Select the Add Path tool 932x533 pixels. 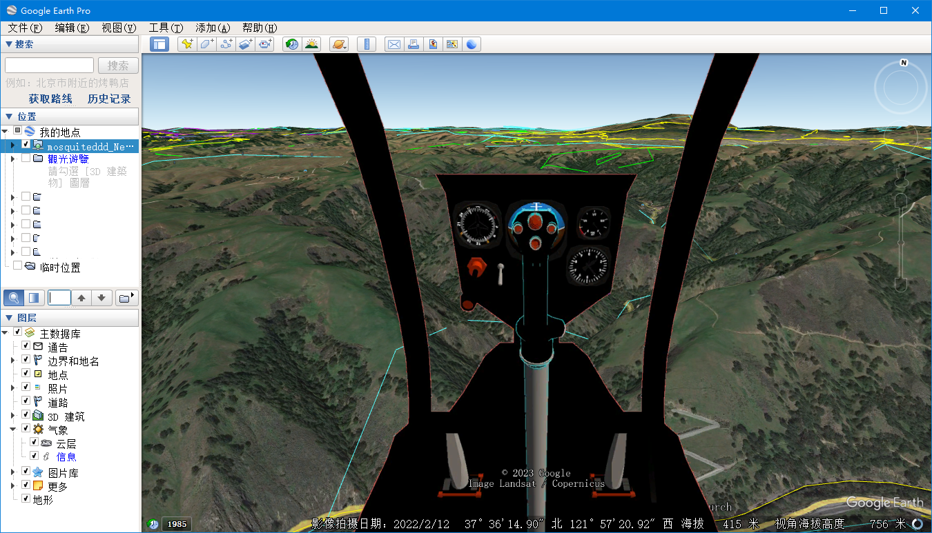pyautogui.click(x=226, y=44)
